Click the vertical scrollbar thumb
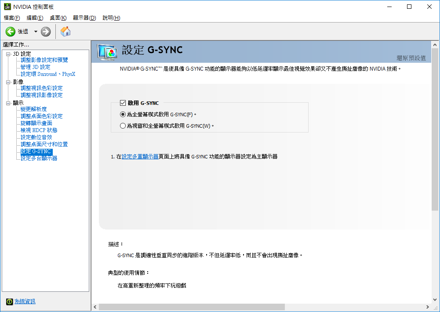This screenshot has height=312, width=440. pyautogui.click(x=435, y=129)
